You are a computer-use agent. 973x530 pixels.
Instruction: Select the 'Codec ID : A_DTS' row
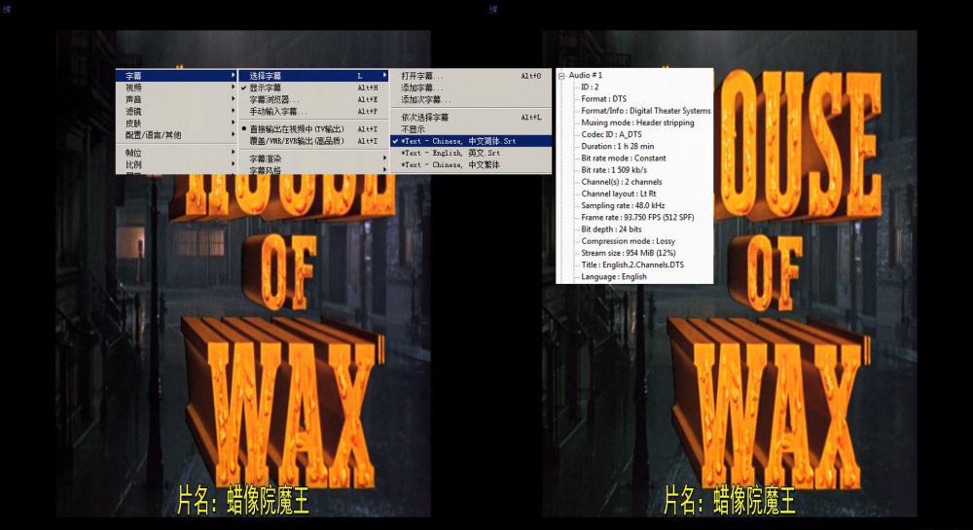pyautogui.click(x=611, y=134)
